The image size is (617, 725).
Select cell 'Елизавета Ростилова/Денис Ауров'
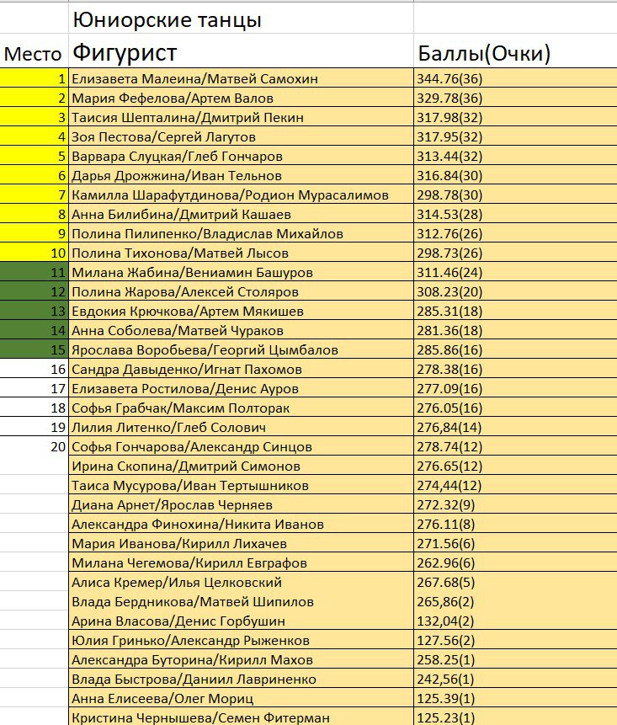click(x=241, y=388)
